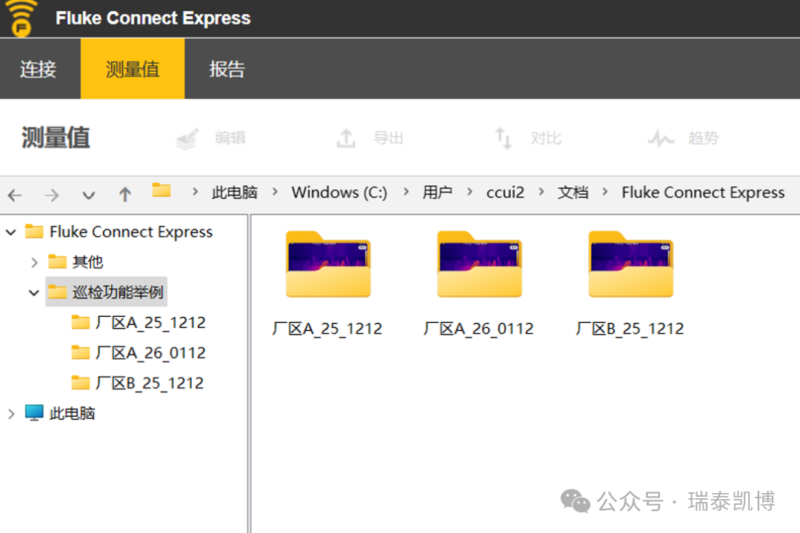The width and height of the screenshot is (800, 533).
Task: Click the Trend (趋势) waveform icon
Action: 661,138
